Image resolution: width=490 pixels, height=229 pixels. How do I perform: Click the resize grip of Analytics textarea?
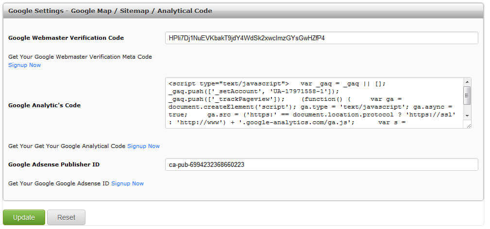pos(468,125)
